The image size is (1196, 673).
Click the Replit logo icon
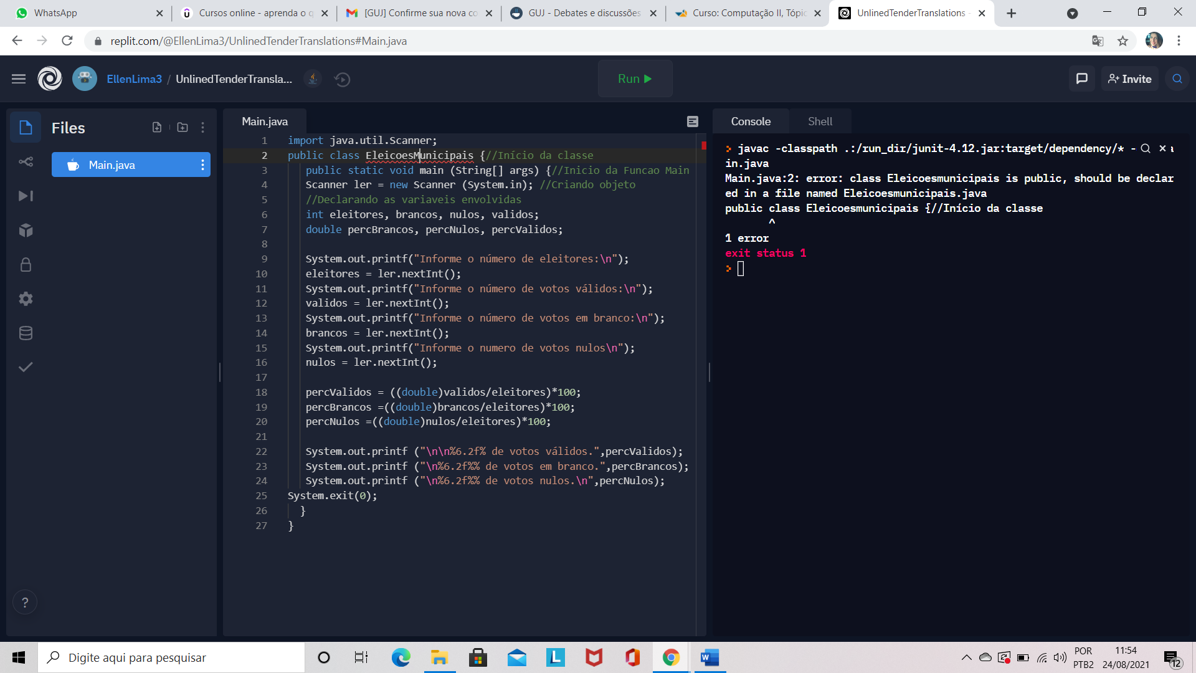[50, 79]
